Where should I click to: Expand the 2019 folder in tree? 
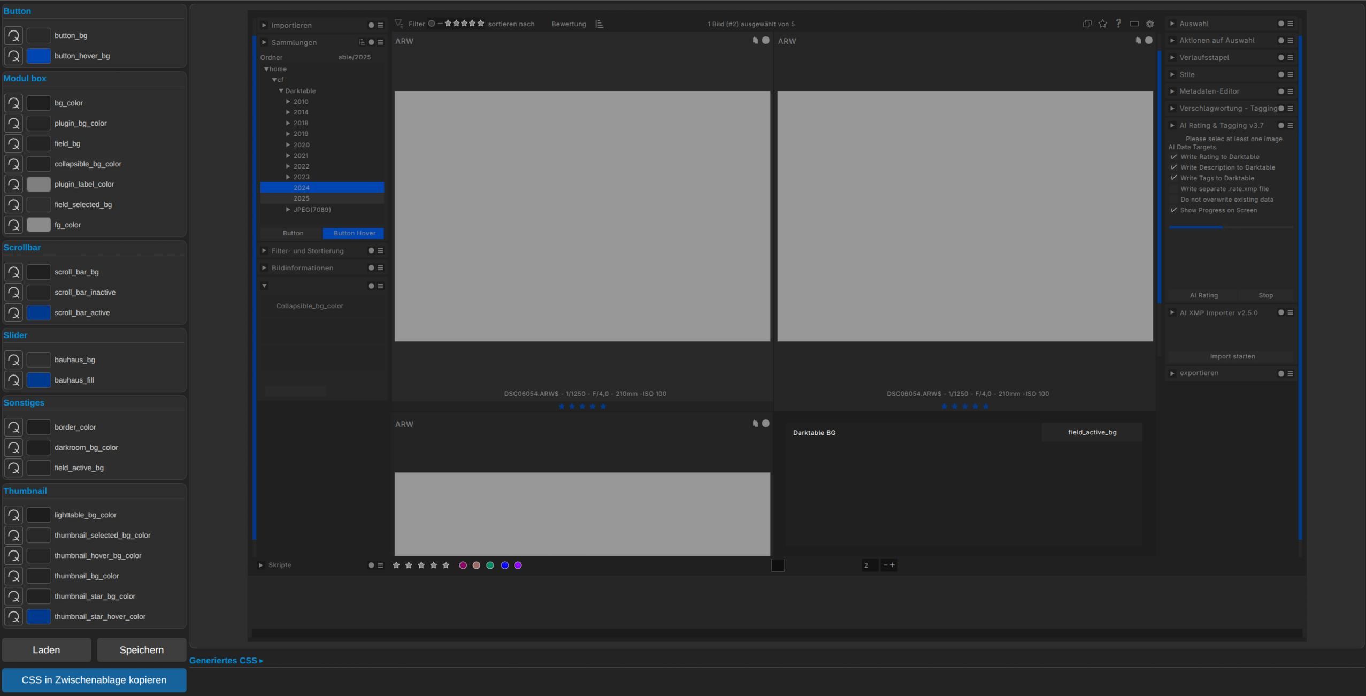(288, 134)
